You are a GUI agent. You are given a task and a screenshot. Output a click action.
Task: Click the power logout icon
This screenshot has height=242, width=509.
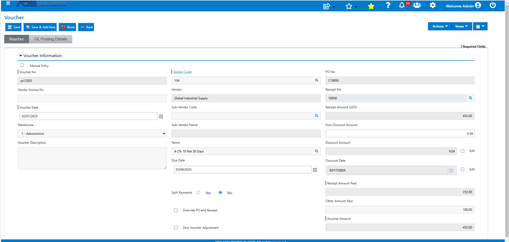coord(493,5)
